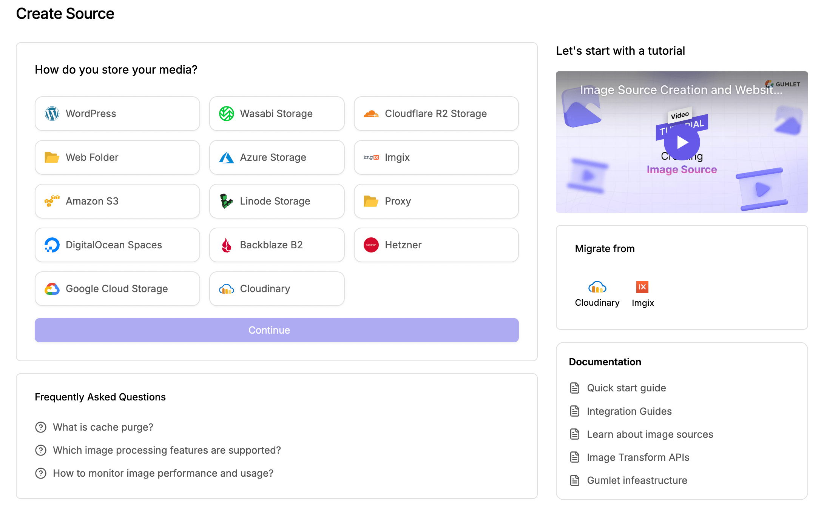824x508 pixels.
Task: Select DigitalOcean Spaces label
Action: (114, 245)
